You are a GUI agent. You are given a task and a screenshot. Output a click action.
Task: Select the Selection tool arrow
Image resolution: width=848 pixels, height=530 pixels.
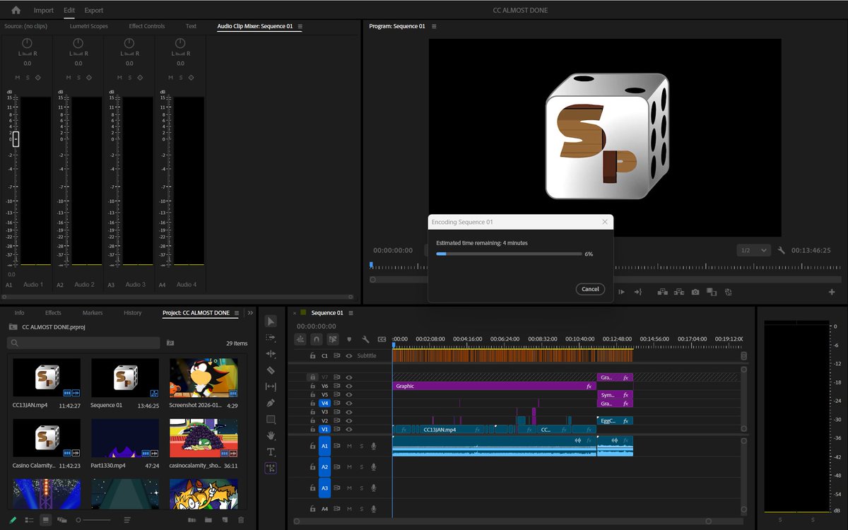pos(271,322)
